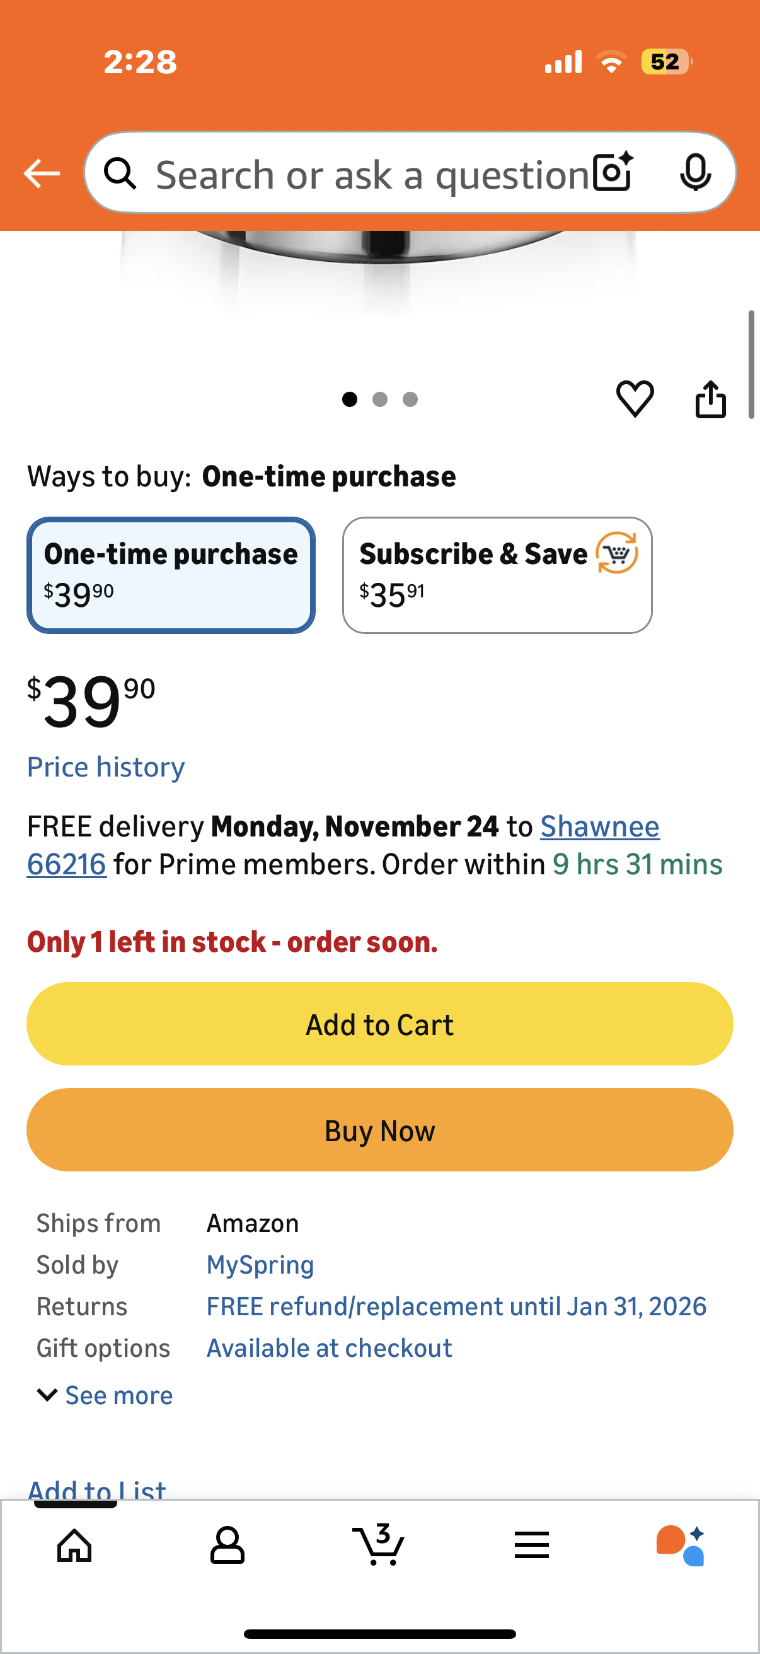Go to Home tab icon
Screen dimensions: 760x1654
(74, 1544)
